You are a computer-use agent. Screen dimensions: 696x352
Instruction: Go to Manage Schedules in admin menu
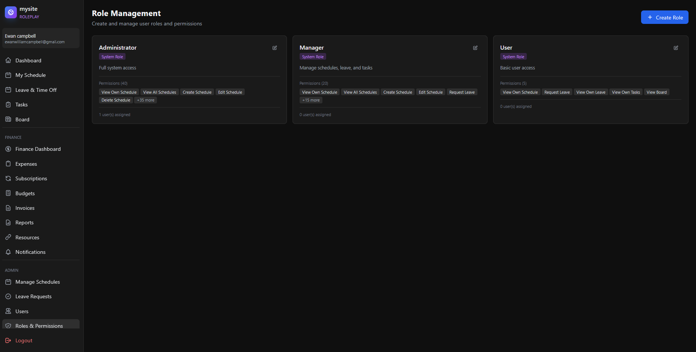click(x=37, y=282)
